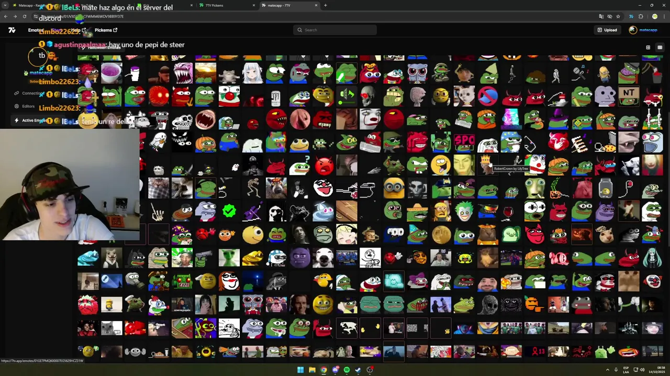Image resolution: width=670 pixels, height=376 pixels.
Task: Click the Chrome profile avatar
Action: tap(654, 16)
